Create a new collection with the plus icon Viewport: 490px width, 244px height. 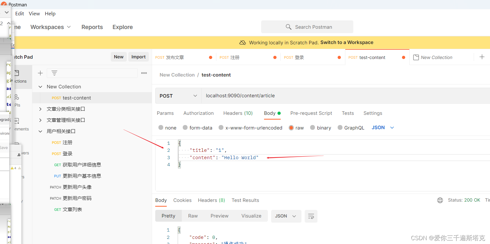(x=40, y=73)
